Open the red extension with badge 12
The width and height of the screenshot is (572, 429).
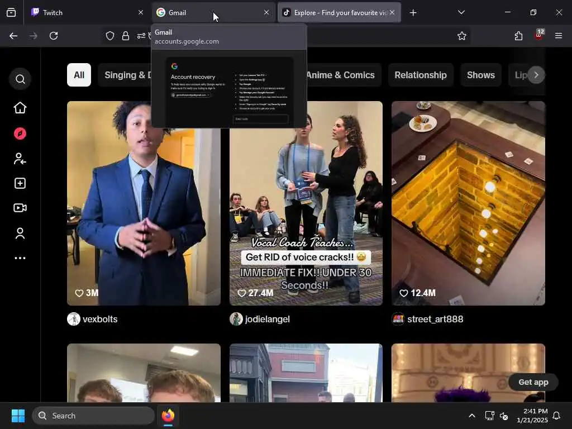pyautogui.click(x=539, y=35)
